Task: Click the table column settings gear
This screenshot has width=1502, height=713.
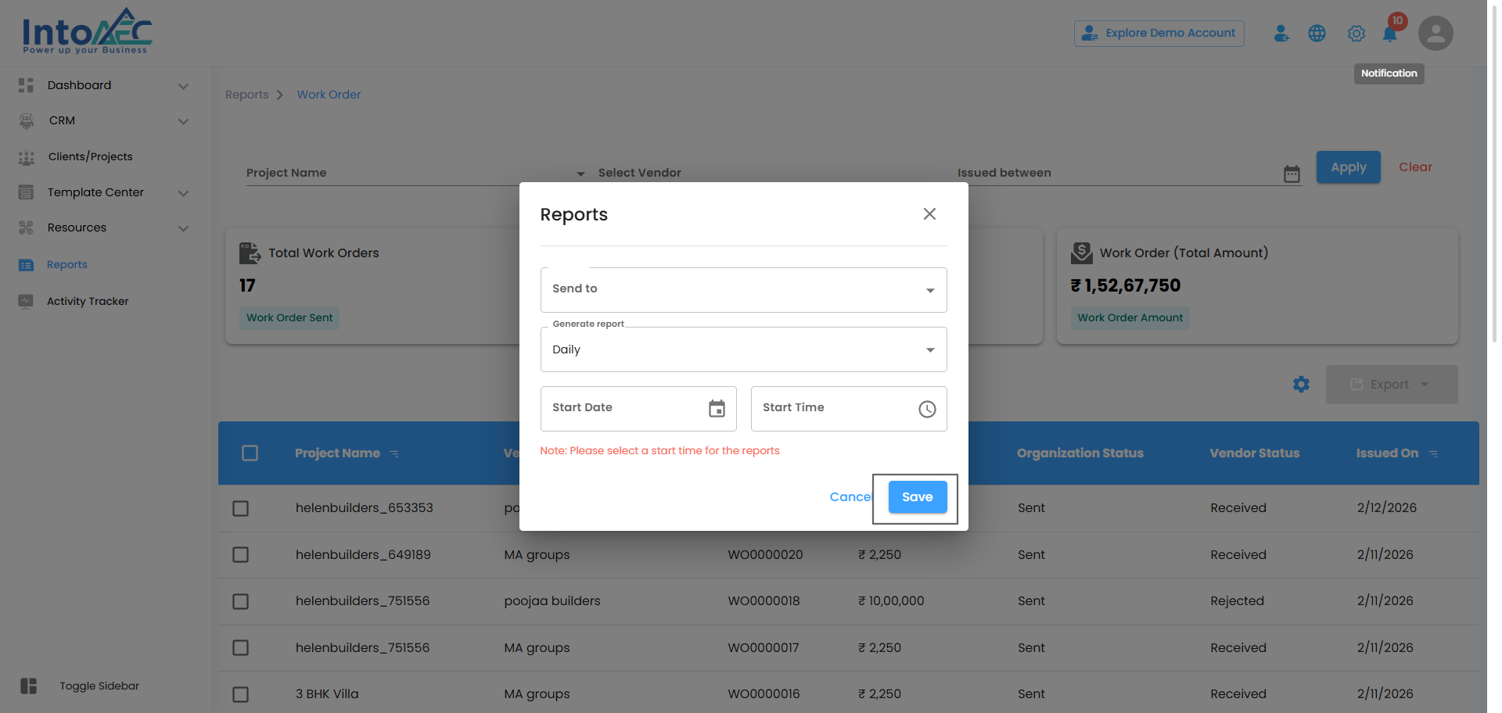Action: coord(1301,385)
